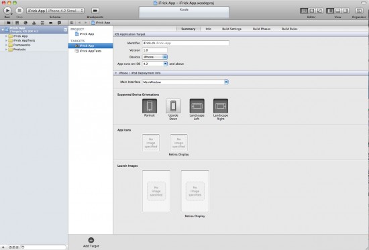Show the Project navigator folder icon

[9, 23]
